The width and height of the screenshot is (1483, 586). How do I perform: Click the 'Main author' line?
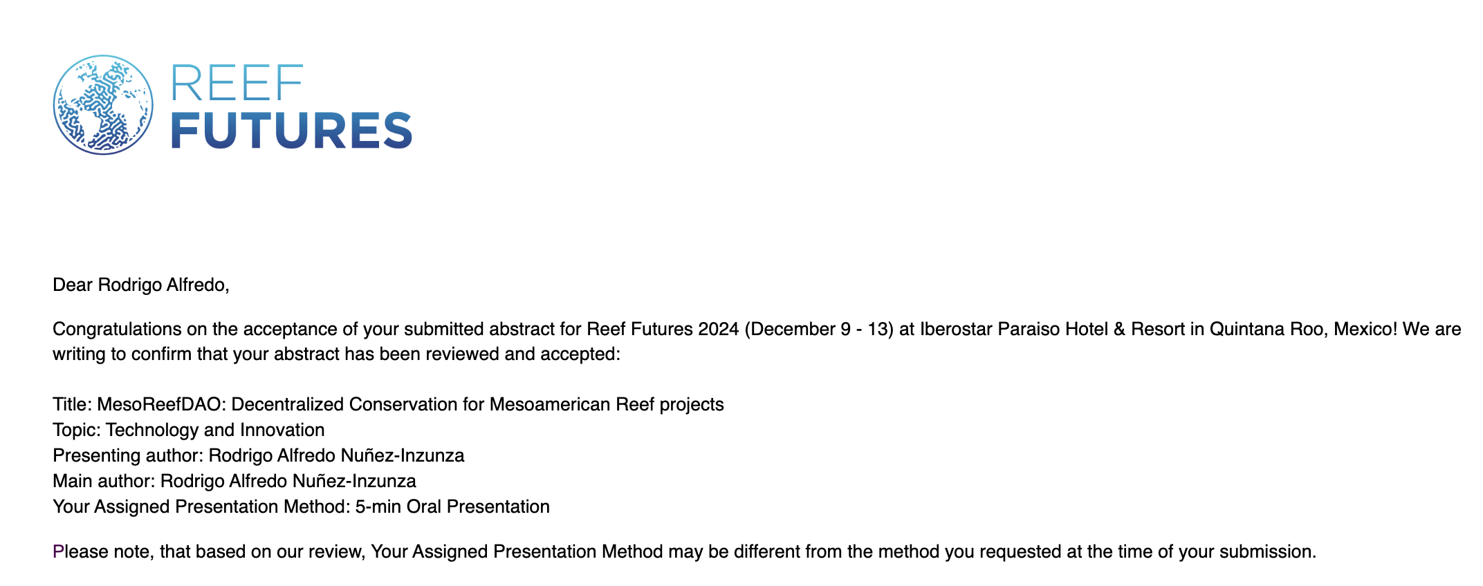pos(234,481)
